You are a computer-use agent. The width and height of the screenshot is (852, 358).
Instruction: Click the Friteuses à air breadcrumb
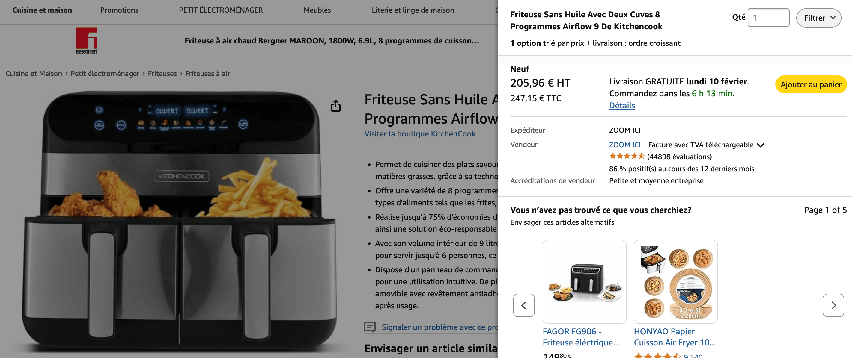coord(207,73)
